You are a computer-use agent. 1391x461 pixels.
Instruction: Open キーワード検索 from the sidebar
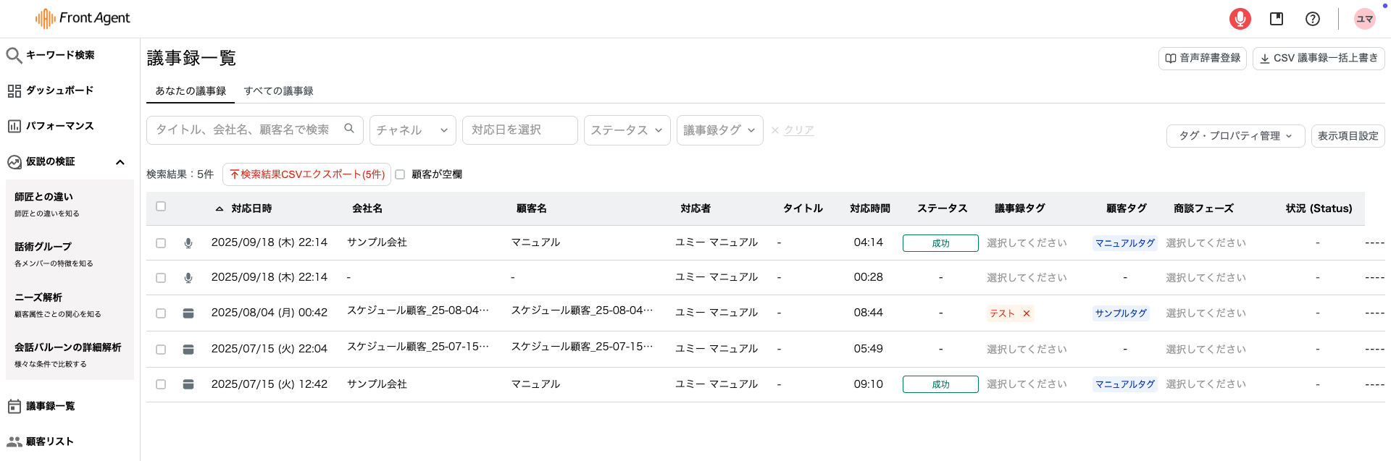(59, 55)
